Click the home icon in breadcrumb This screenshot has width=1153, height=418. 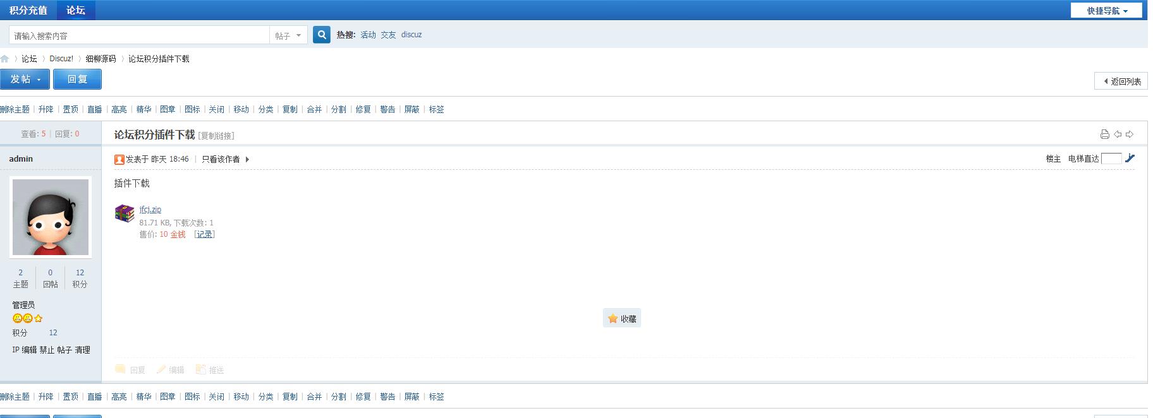click(4, 59)
